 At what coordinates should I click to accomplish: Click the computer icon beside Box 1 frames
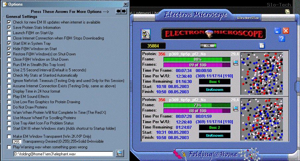pos(236,62)
